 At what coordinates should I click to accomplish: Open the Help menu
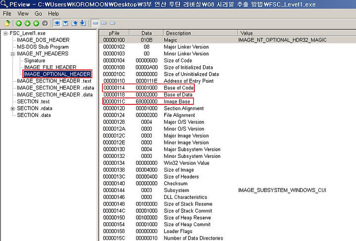coord(53,14)
